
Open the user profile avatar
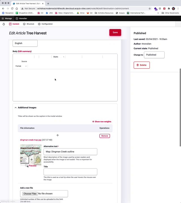(x=173, y=8)
